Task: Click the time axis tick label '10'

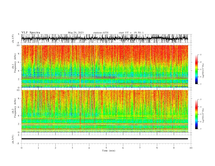Action: tap(191, 148)
